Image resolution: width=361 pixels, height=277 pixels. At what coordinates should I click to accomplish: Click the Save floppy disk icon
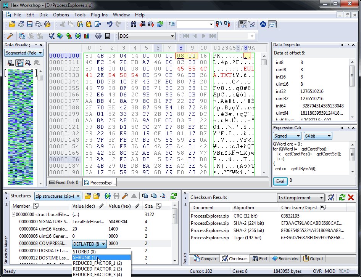30,24
